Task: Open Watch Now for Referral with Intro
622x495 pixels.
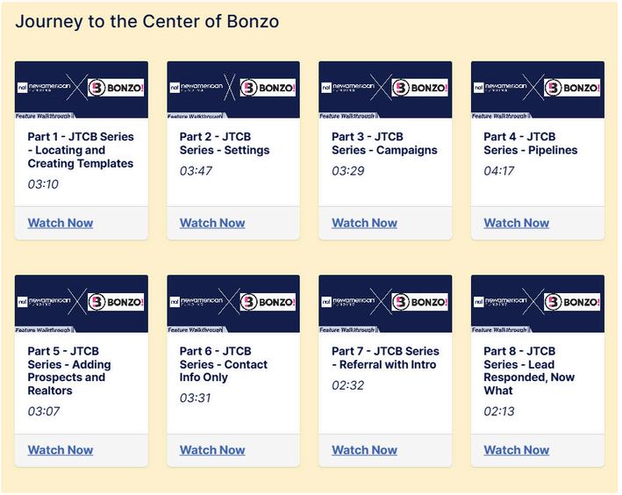Action: (364, 450)
